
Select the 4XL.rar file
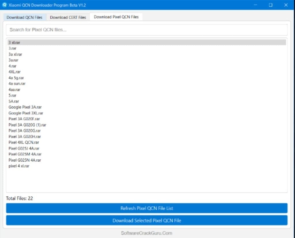coord(14,72)
